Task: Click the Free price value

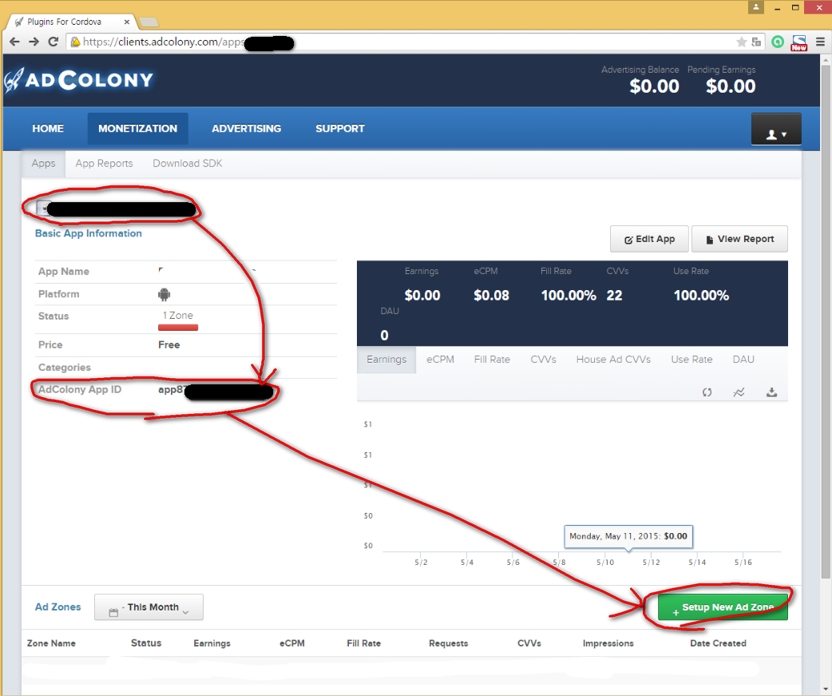Action: point(168,345)
